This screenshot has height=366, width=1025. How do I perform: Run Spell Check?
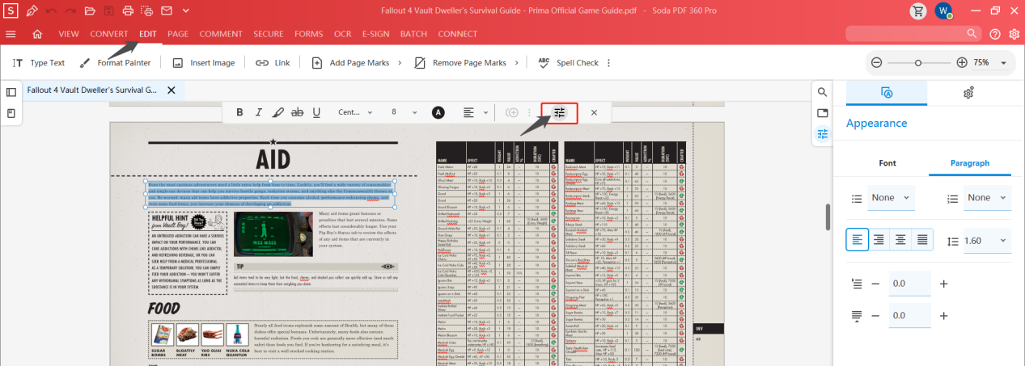[x=568, y=62]
